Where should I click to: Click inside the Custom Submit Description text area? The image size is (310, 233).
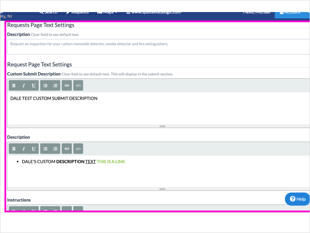click(158, 109)
